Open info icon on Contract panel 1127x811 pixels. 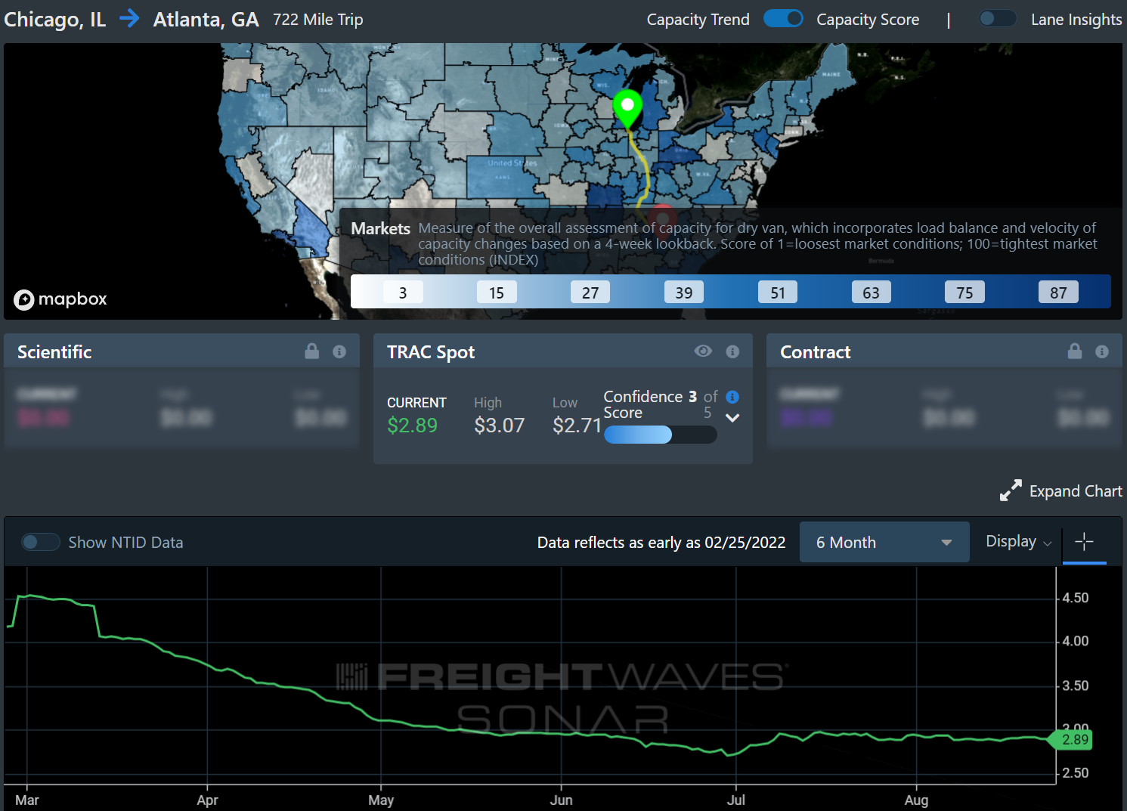tap(1102, 351)
